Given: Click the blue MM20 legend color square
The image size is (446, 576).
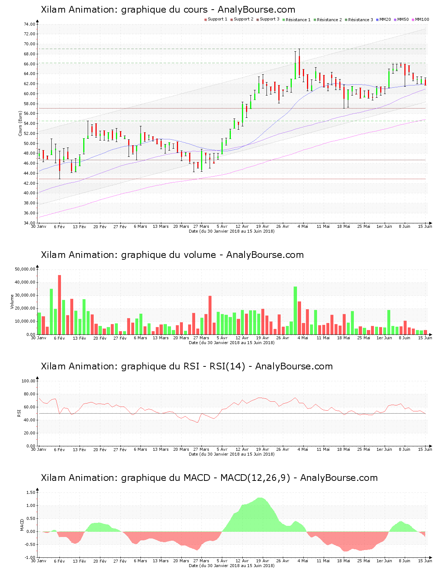Looking at the screenshot, I should 377,20.
